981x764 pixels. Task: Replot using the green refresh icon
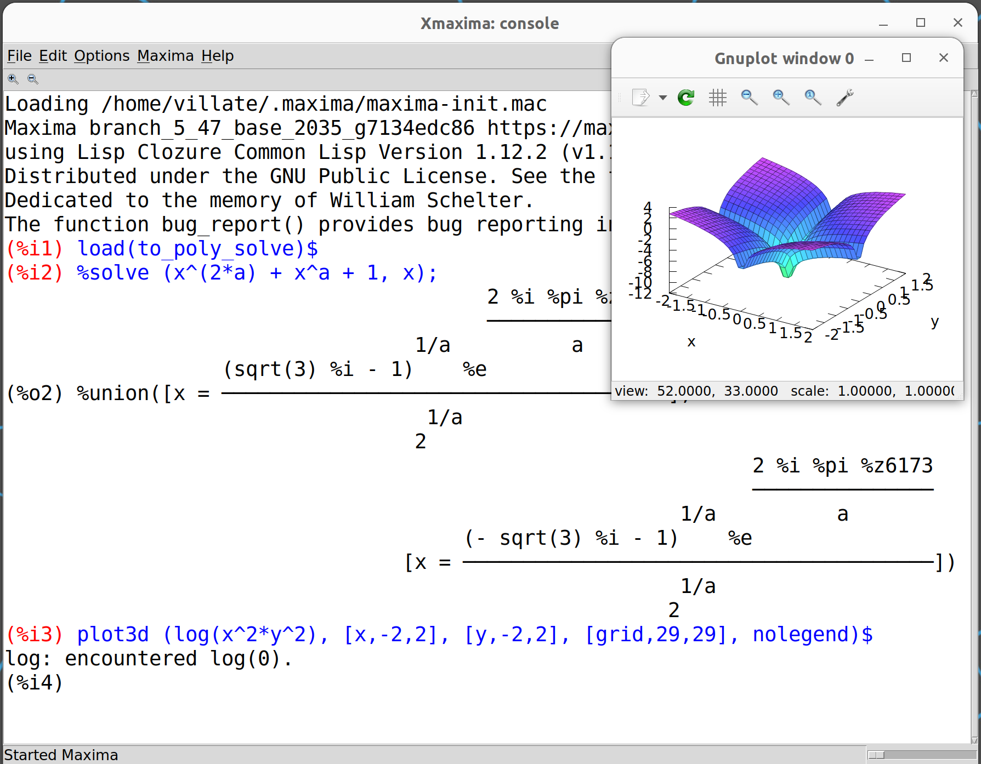click(x=686, y=98)
